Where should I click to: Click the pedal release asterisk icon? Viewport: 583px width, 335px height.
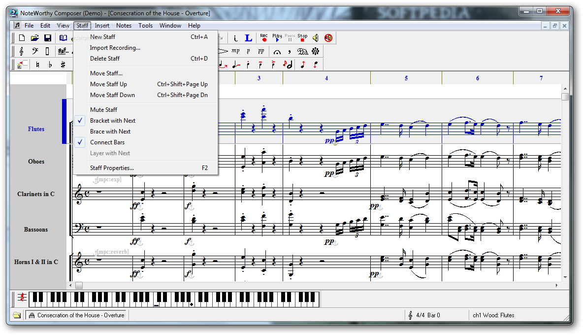click(x=315, y=51)
